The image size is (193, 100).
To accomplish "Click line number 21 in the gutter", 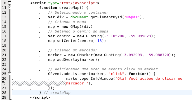I will (4, 55).
